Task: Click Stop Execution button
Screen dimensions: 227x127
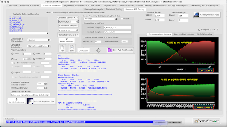Action: tap(174, 122)
